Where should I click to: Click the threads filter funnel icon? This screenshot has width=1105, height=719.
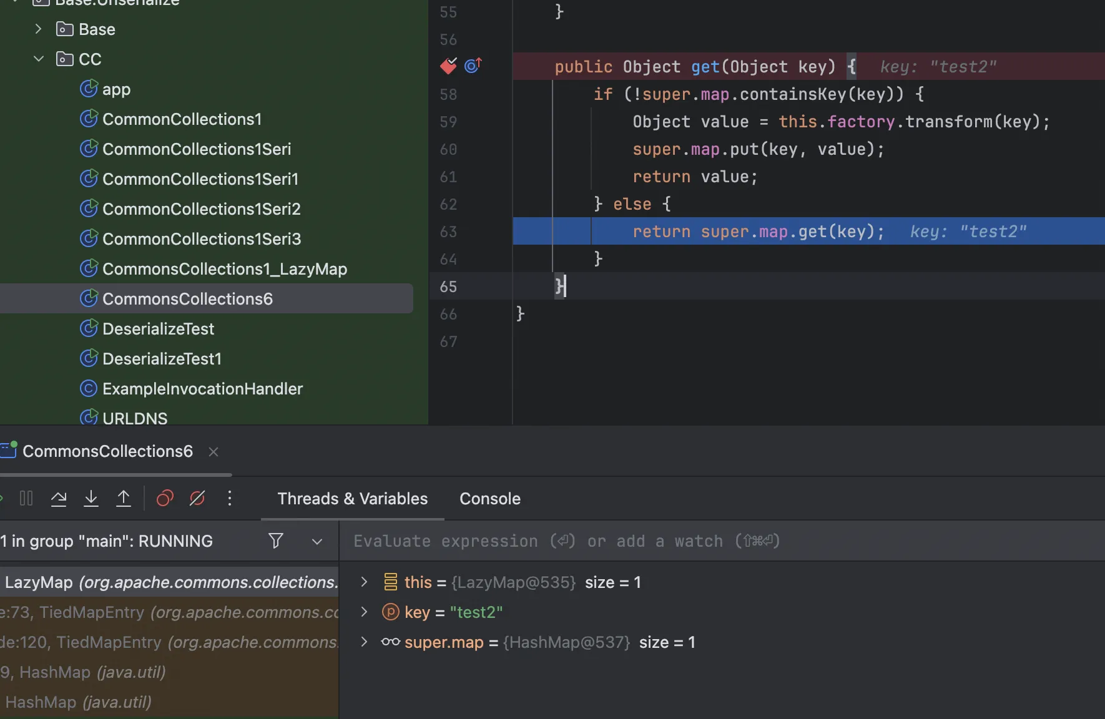(275, 540)
